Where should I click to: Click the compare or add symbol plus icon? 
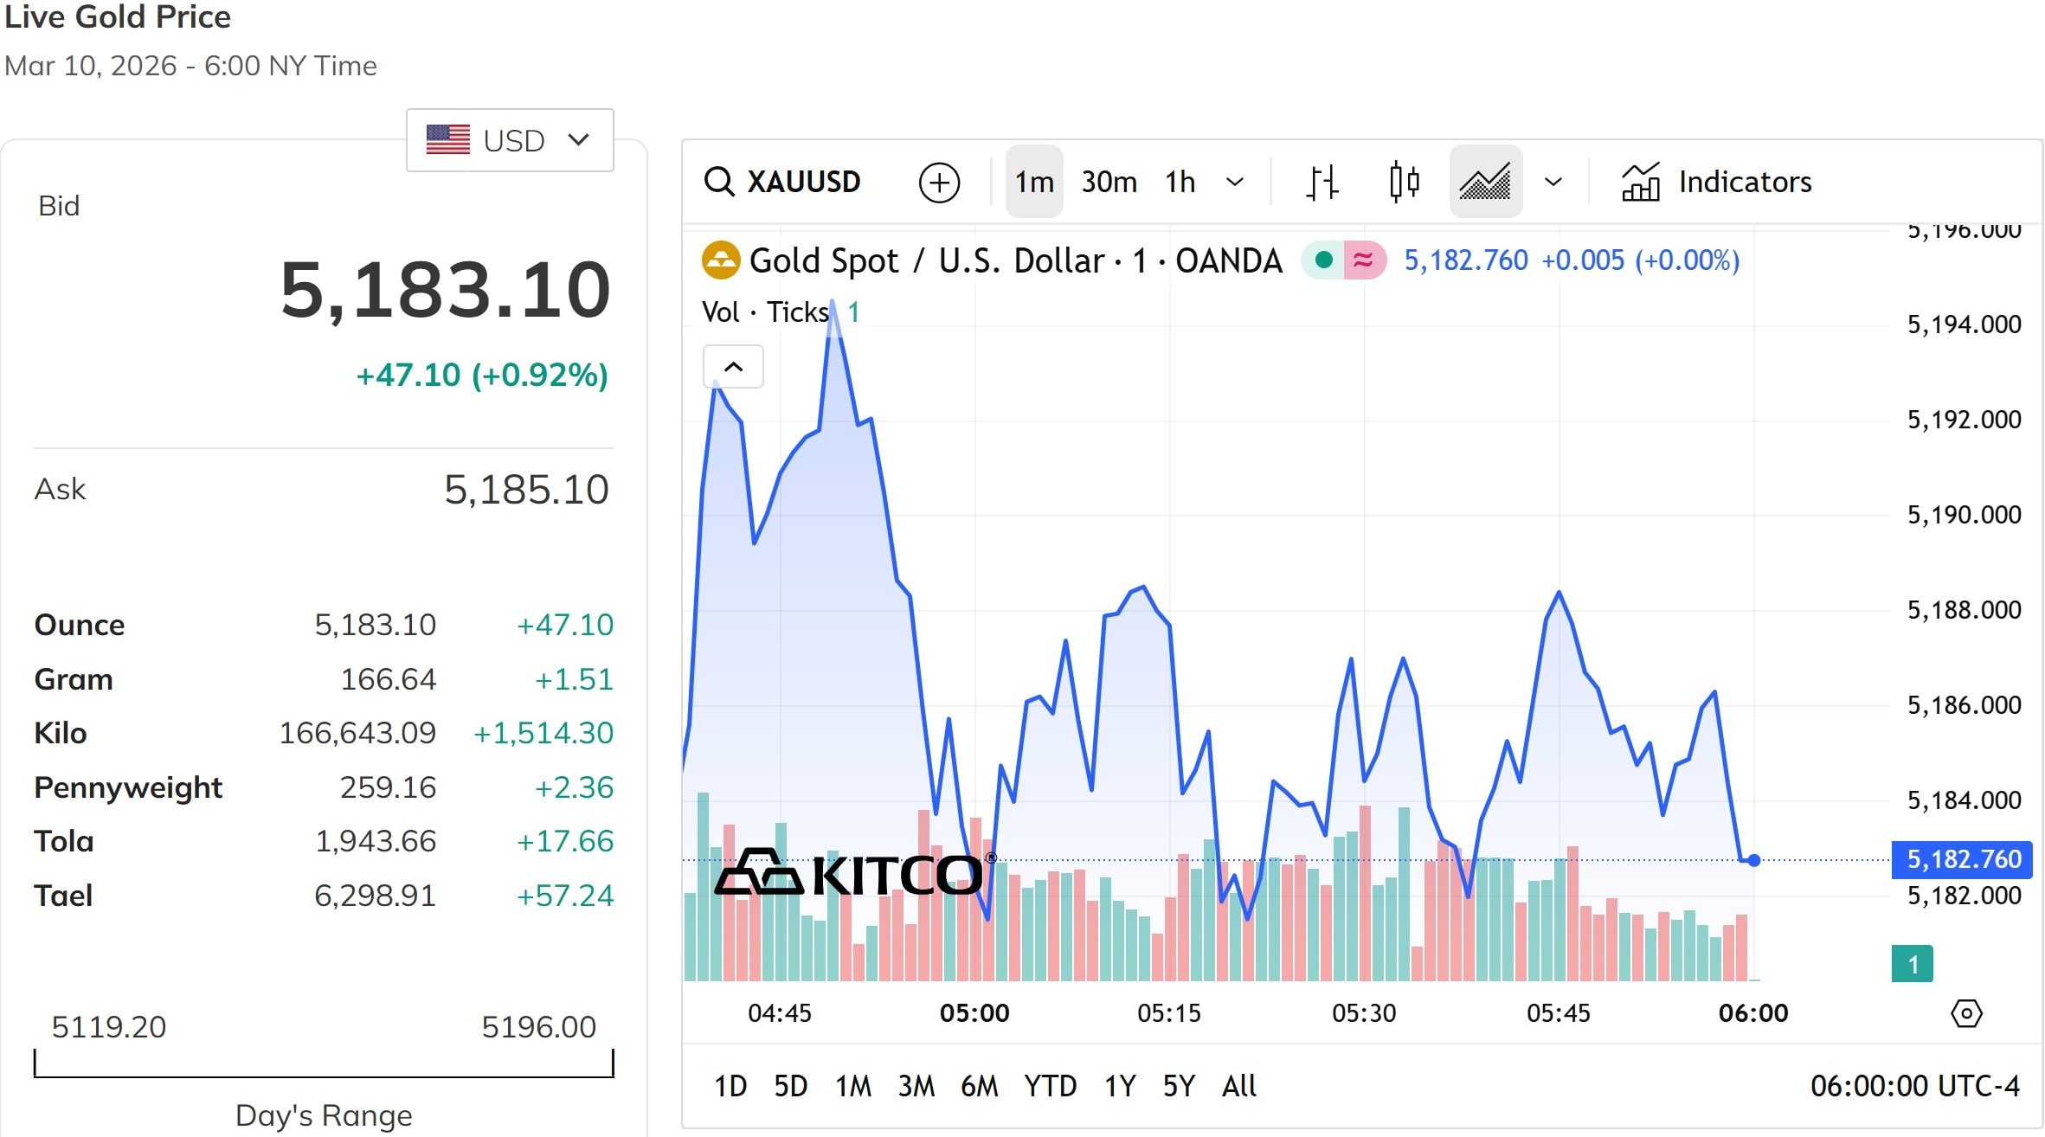[x=939, y=183]
